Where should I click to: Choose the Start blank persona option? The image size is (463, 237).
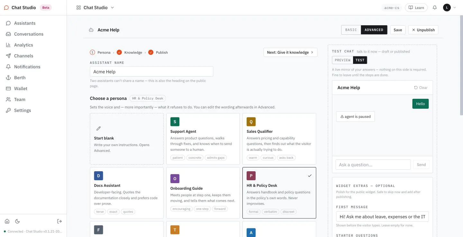click(127, 139)
